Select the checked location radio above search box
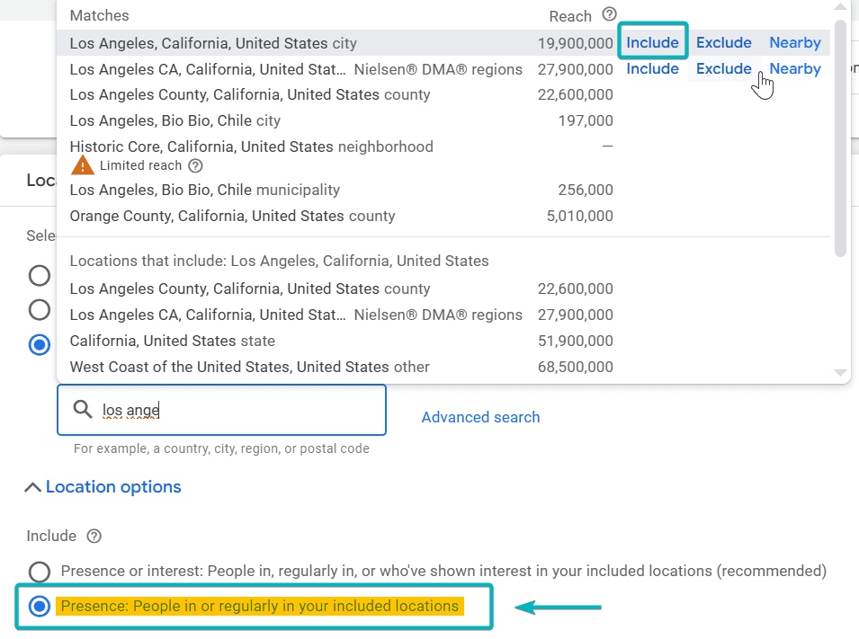 (40, 345)
